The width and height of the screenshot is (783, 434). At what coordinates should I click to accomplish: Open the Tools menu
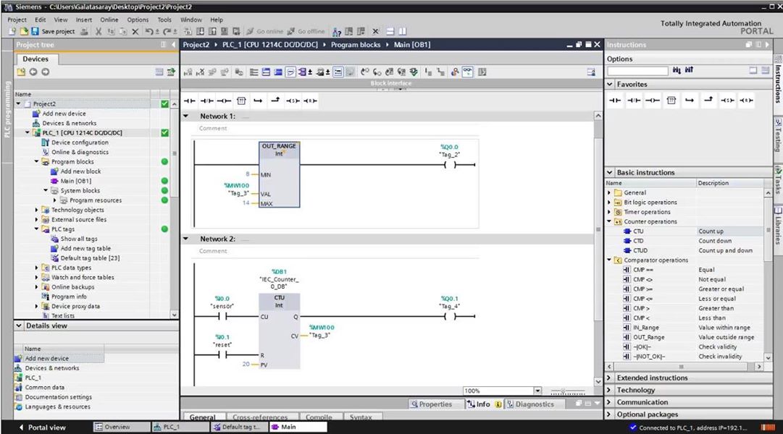point(164,20)
